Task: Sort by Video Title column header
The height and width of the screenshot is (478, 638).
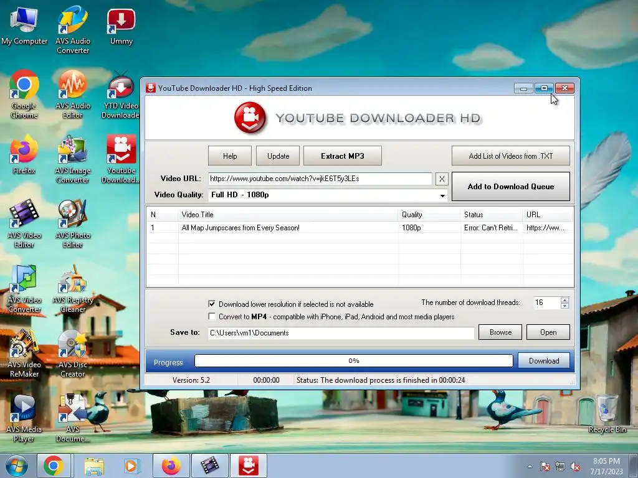Action: [288, 215]
